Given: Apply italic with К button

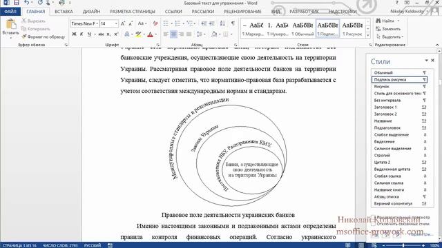Looking at the screenshot, I should coord(81,34).
